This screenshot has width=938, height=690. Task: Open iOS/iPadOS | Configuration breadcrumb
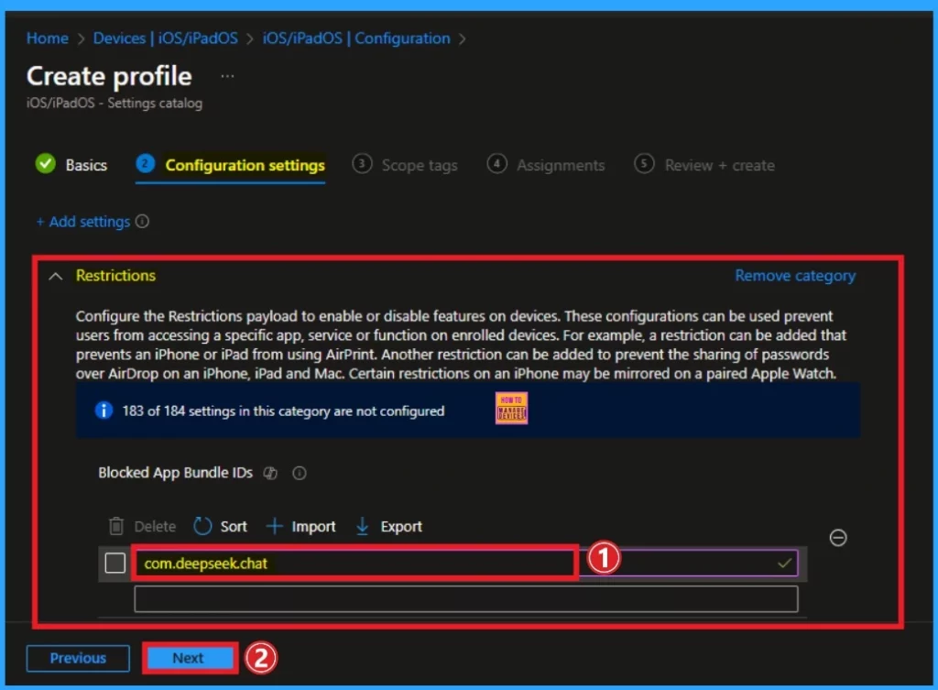[356, 38]
